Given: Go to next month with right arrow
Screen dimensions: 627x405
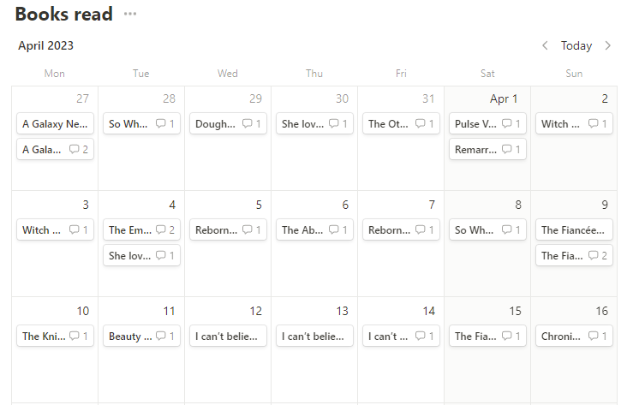Looking at the screenshot, I should 608,45.
